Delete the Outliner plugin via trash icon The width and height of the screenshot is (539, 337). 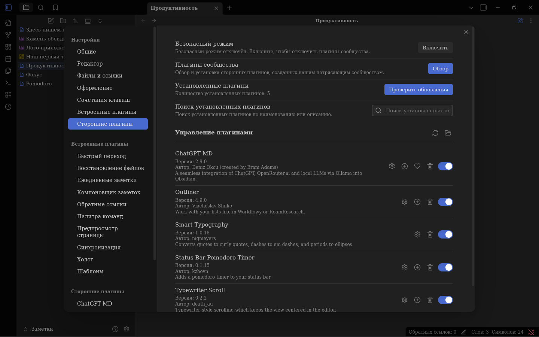(430, 202)
